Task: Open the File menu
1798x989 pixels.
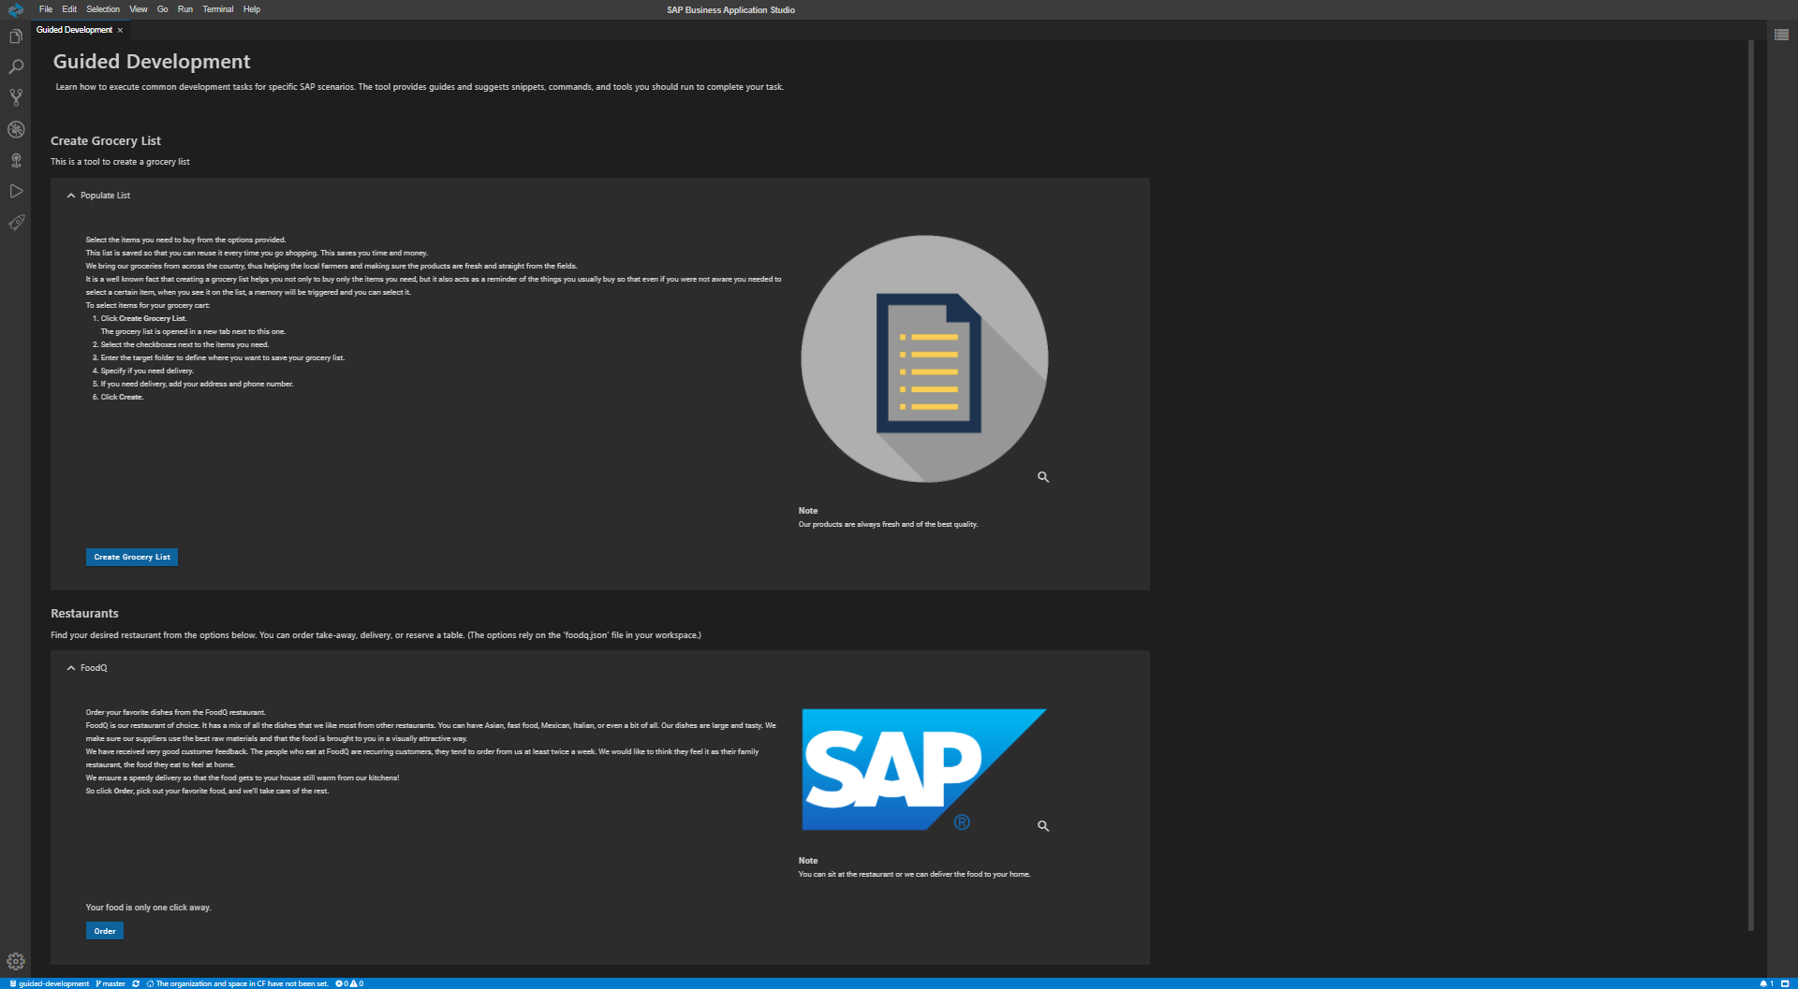Action: click(46, 9)
